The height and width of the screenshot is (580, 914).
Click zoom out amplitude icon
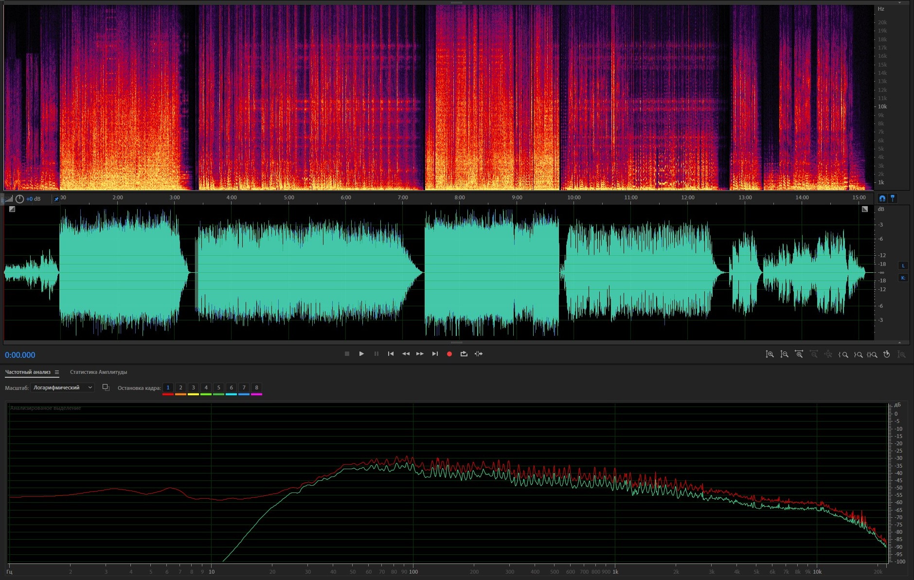click(x=784, y=354)
